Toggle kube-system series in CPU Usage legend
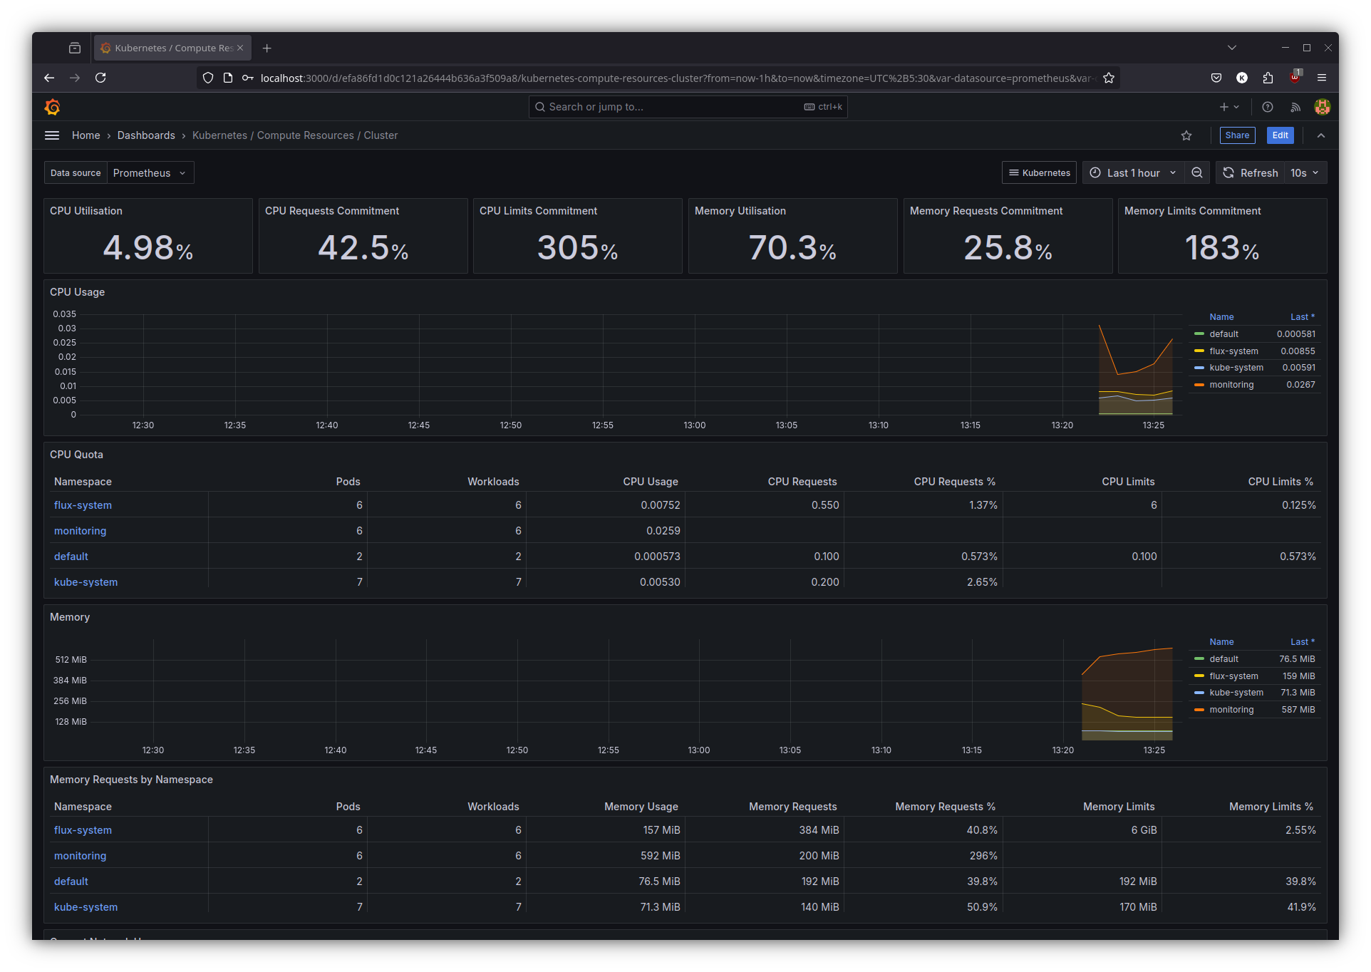This screenshot has height=972, width=1371. point(1236,368)
